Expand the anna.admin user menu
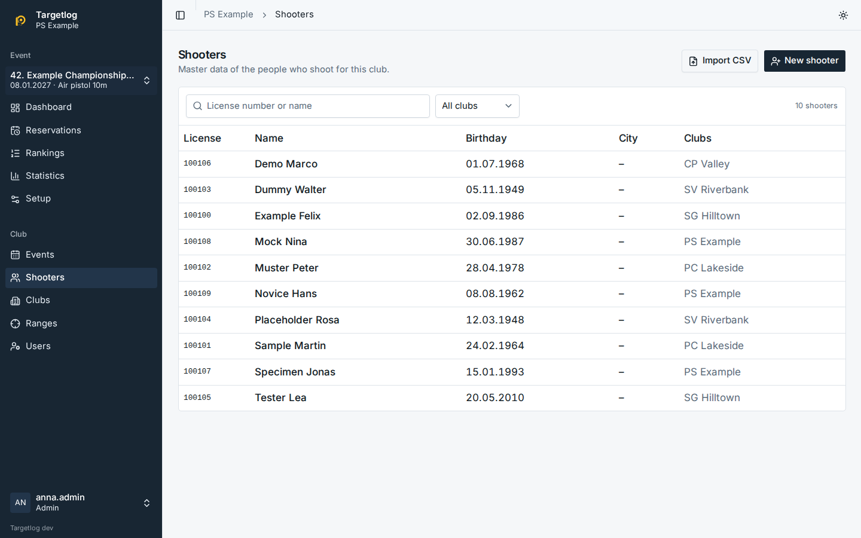Viewport: 861px width, 538px height. (x=81, y=503)
